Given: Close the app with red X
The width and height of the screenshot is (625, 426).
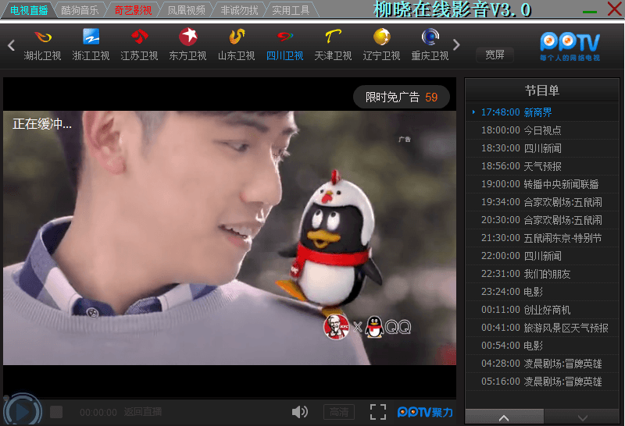Looking at the screenshot, I should point(614,9).
